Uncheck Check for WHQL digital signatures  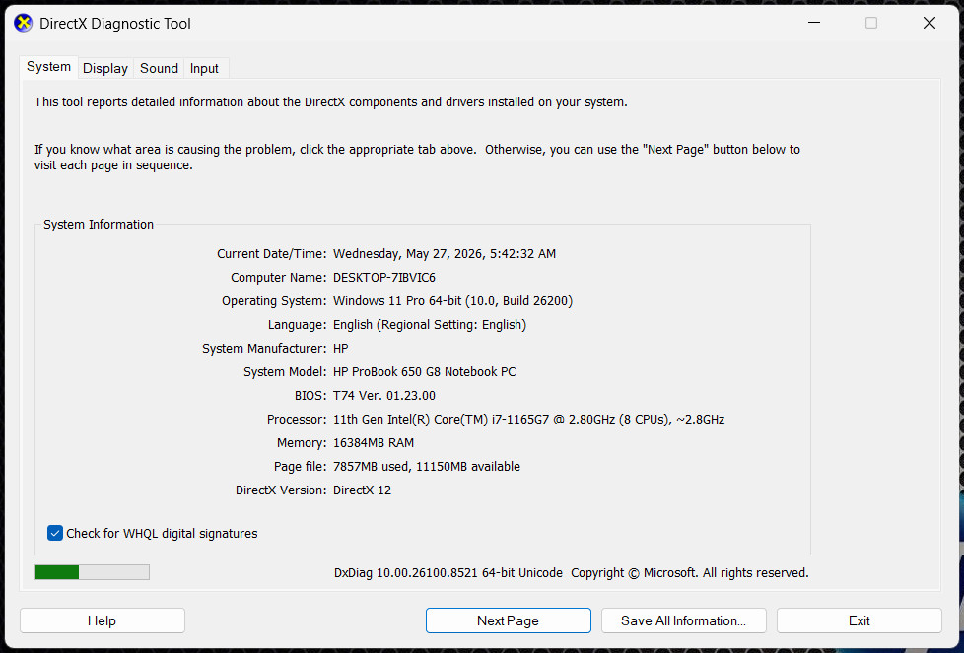(x=55, y=533)
